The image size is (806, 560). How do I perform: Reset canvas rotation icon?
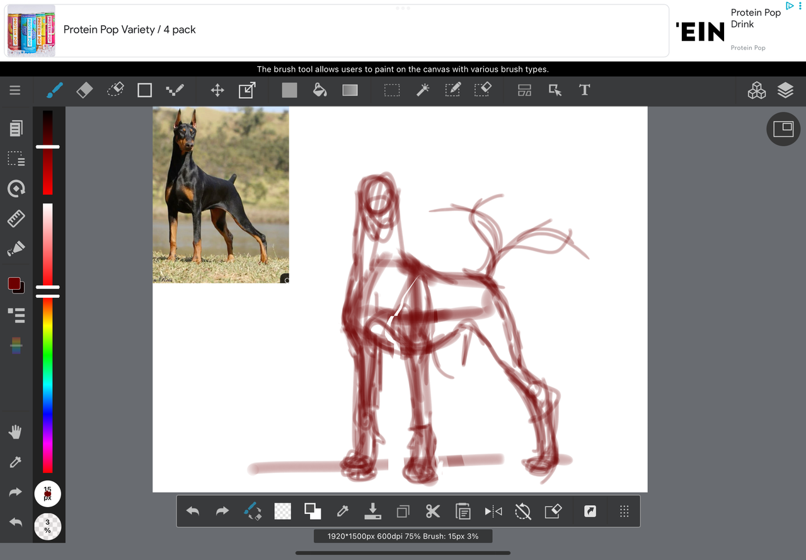(x=523, y=511)
